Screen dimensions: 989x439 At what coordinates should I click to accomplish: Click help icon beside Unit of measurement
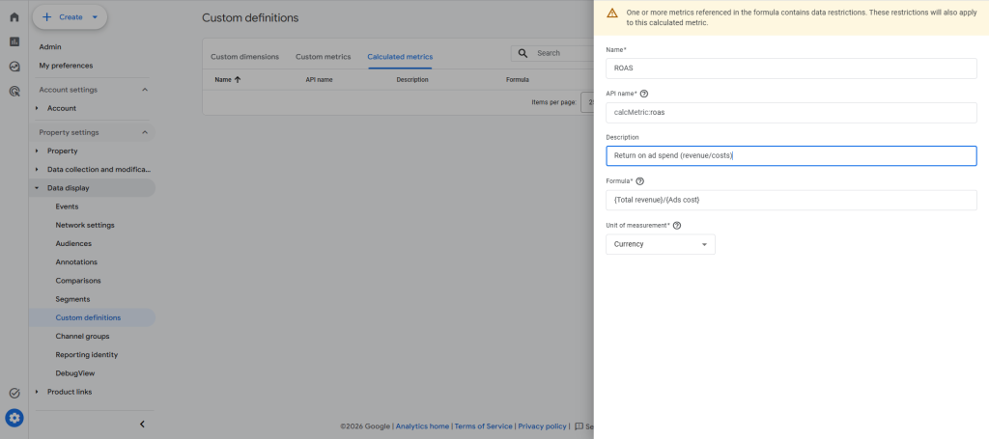coord(677,226)
